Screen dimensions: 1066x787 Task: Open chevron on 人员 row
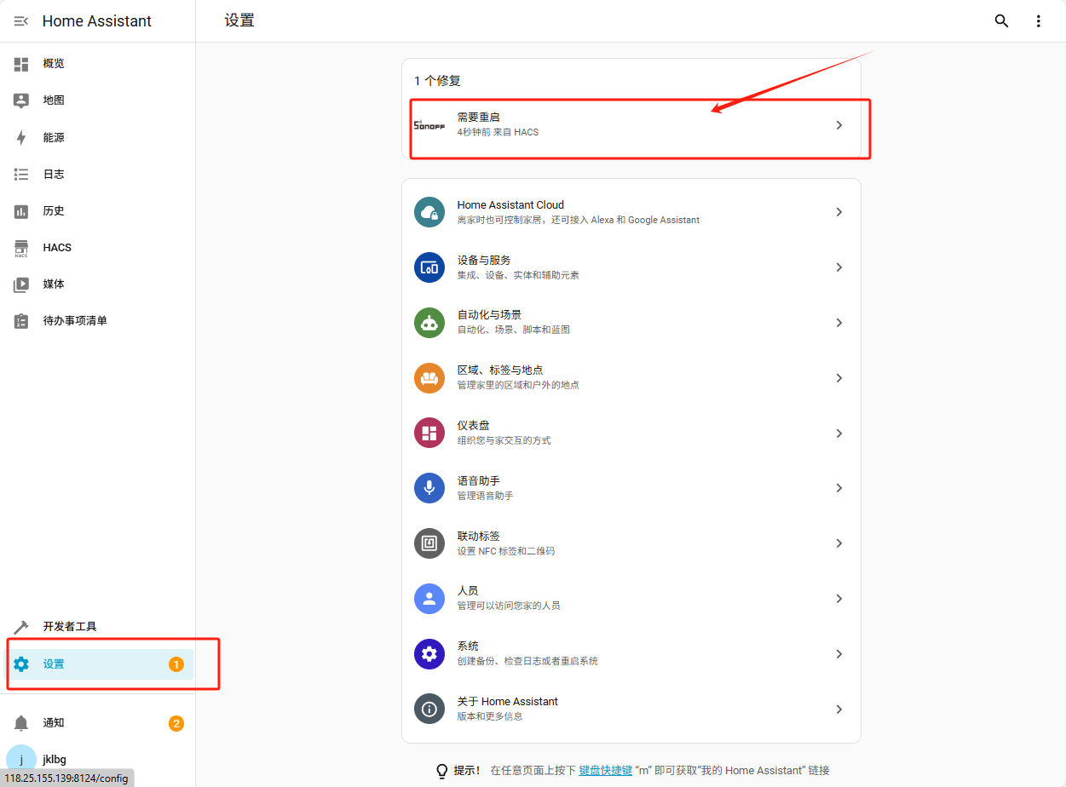(839, 599)
